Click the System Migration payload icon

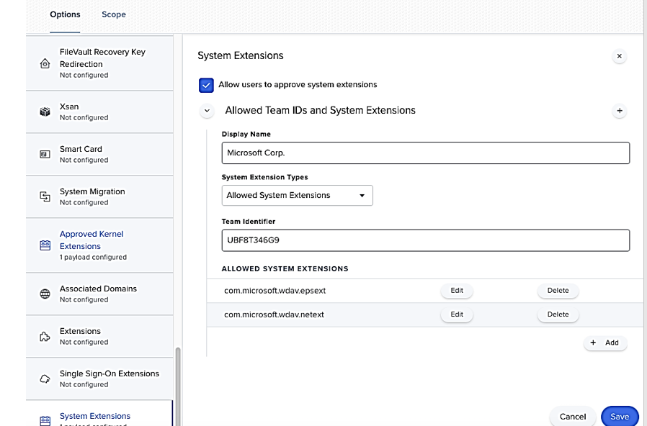pos(45,196)
